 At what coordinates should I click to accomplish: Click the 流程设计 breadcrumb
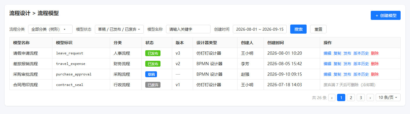tap(20, 13)
